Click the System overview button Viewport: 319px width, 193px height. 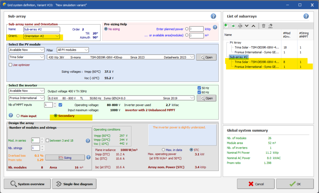[27, 184]
